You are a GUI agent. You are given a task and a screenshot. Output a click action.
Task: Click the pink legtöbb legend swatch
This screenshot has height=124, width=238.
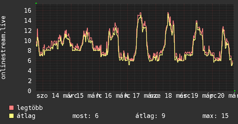pyautogui.click(x=11, y=108)
